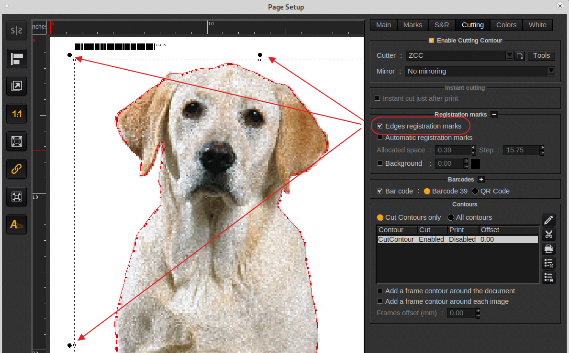Click the 1:1 actual size zoom icon

point(17,114)
